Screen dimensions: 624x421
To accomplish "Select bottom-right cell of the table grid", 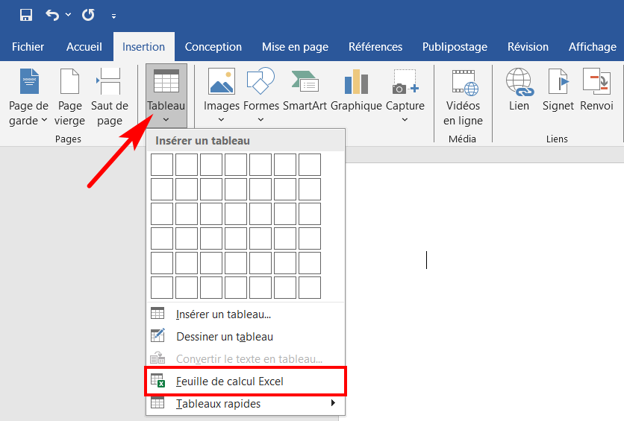I will [310, 288].
